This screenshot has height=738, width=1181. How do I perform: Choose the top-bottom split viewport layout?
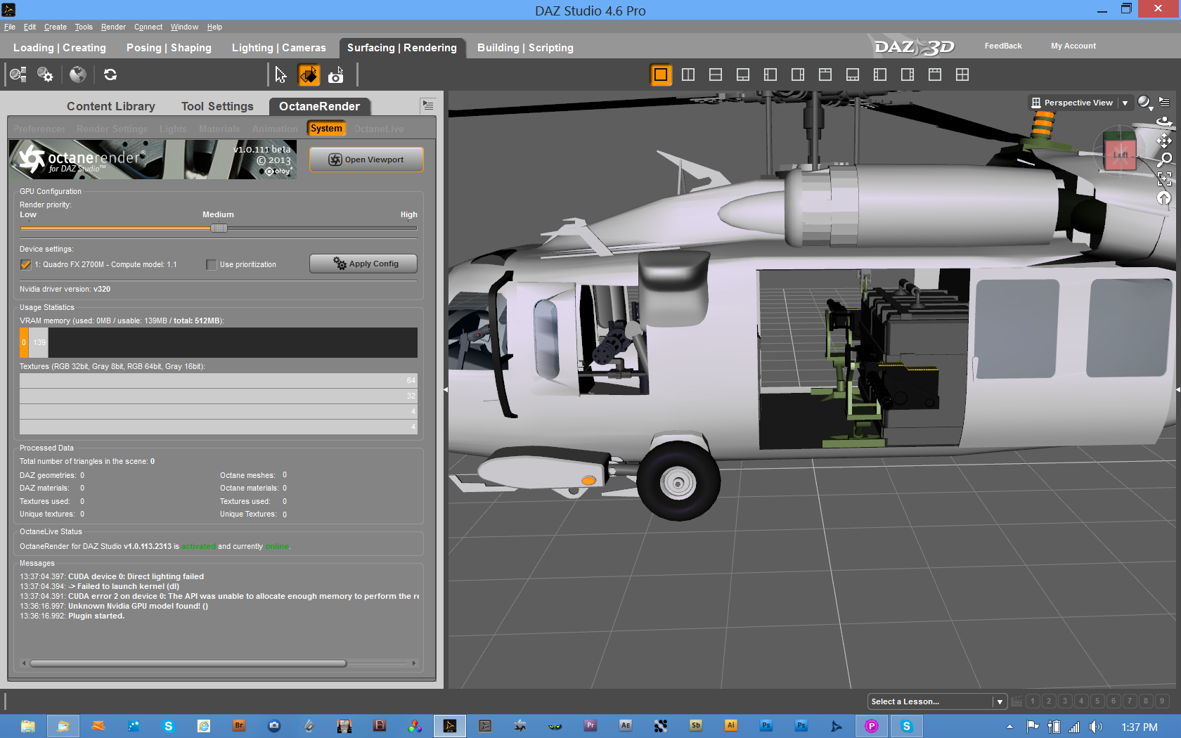(x=716, y=75)
